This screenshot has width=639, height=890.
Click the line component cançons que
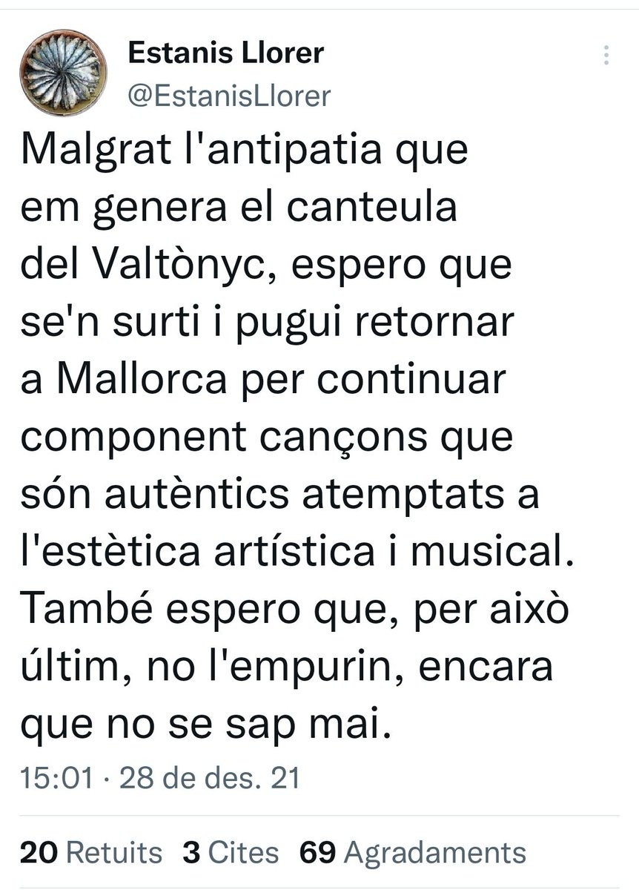point(267,440)
